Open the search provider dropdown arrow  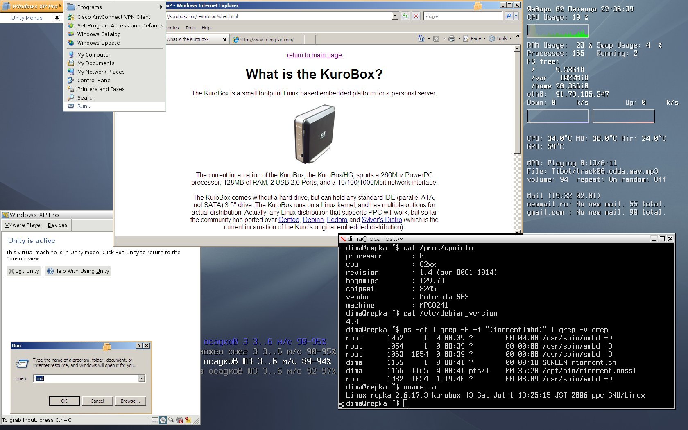coord(516,16)
